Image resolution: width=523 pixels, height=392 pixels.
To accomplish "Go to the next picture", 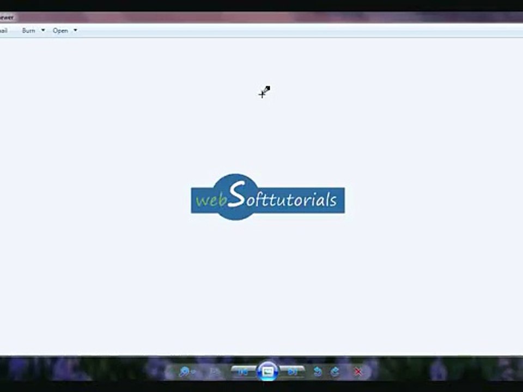I will (292, 371).
